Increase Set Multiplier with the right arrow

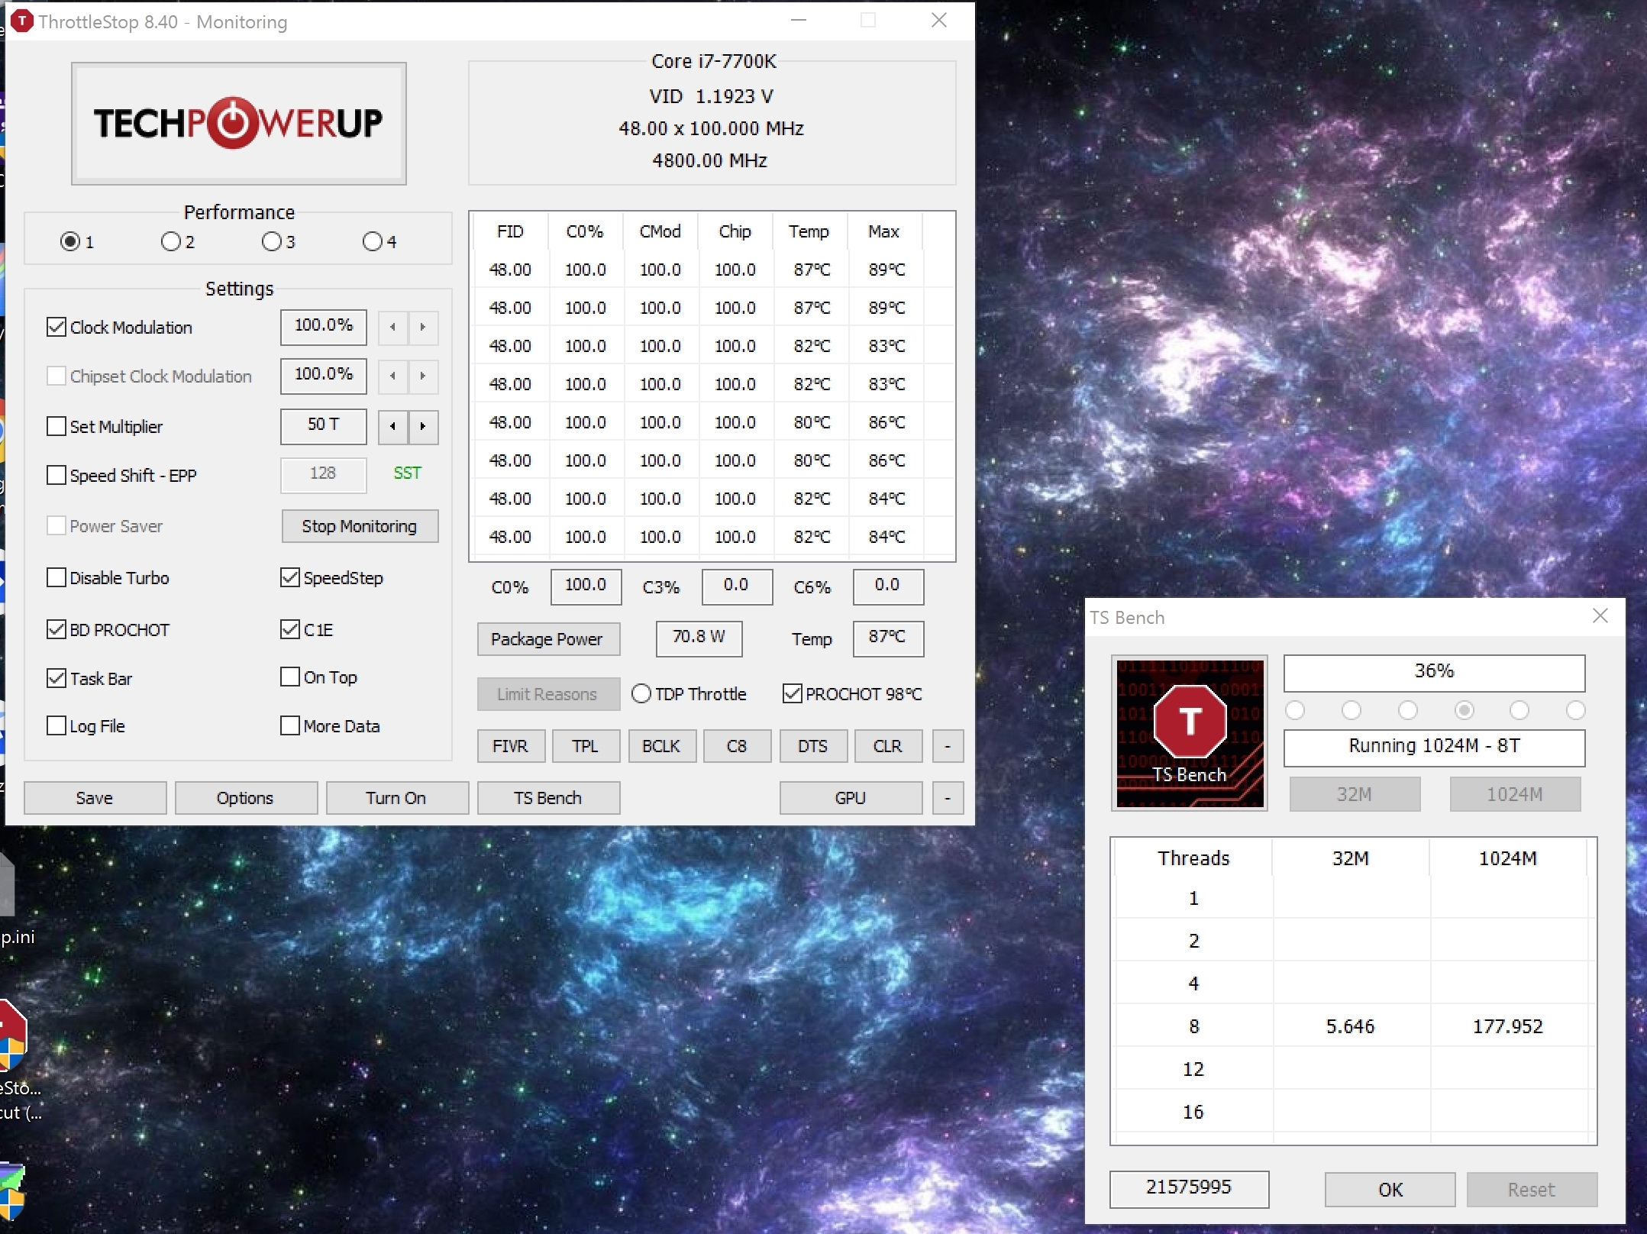422,426
